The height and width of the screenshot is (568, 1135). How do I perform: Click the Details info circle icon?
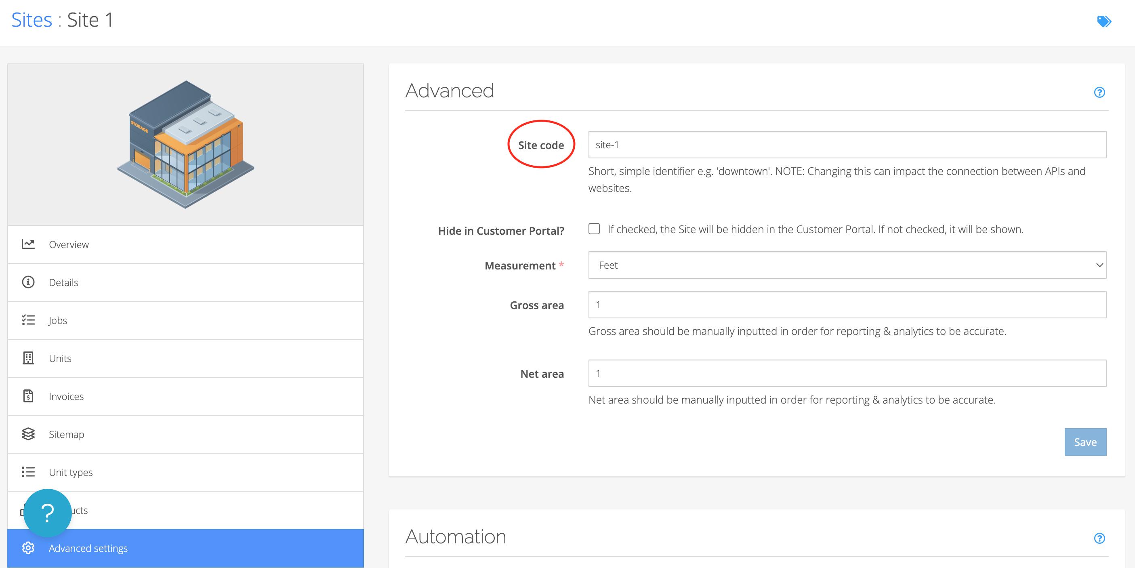[28, 282]
